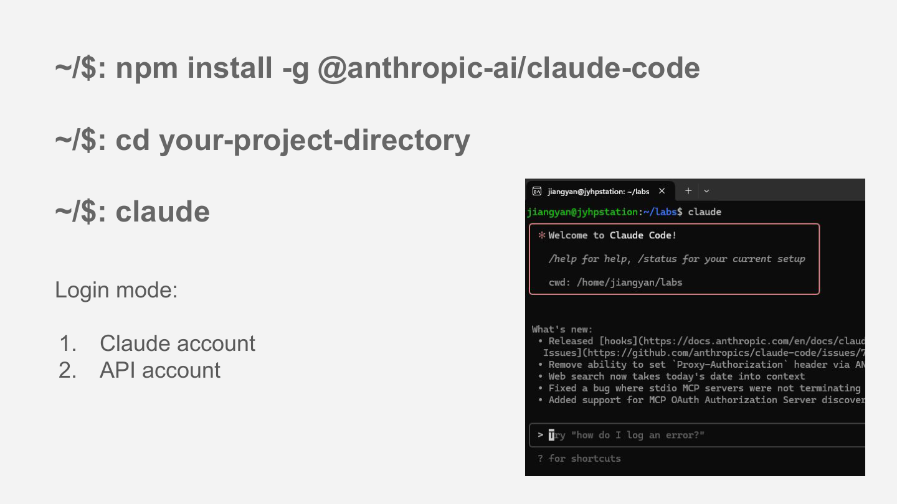Image resolution: width=897 pixels, height=504 pixels.
Task: Click the "What's new:" heading in terminal
Action: click(562, 329)
